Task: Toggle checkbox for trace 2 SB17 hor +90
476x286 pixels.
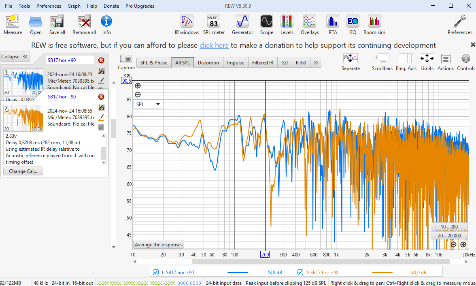Action: pyautogui.click(x=300, y=272)
